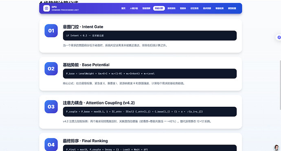Viewport: 281px width, 151px height.
Task: Open the 智能体 nav tab
Action: click(183, 9)
